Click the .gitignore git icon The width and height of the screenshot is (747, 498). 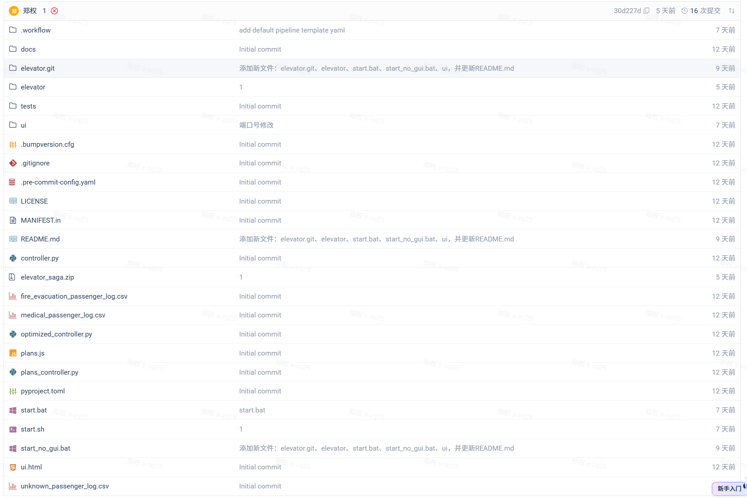13,163
